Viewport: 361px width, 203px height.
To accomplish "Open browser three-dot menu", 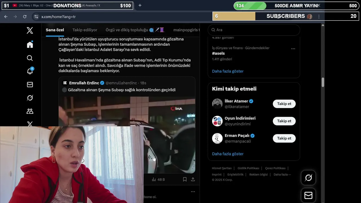I will pos(319,17).
